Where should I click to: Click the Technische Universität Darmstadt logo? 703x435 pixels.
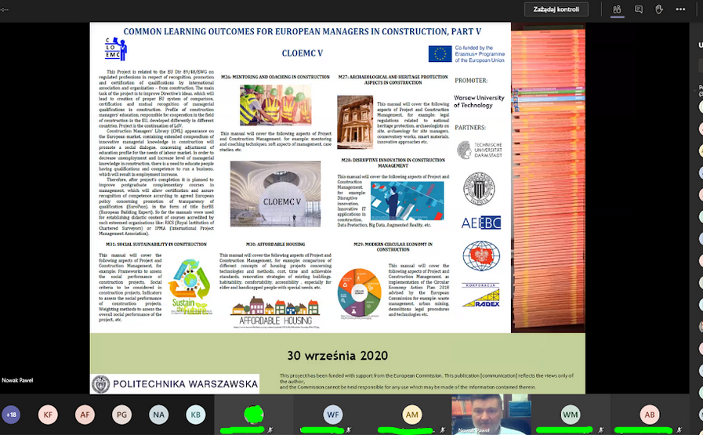point(480,150)
